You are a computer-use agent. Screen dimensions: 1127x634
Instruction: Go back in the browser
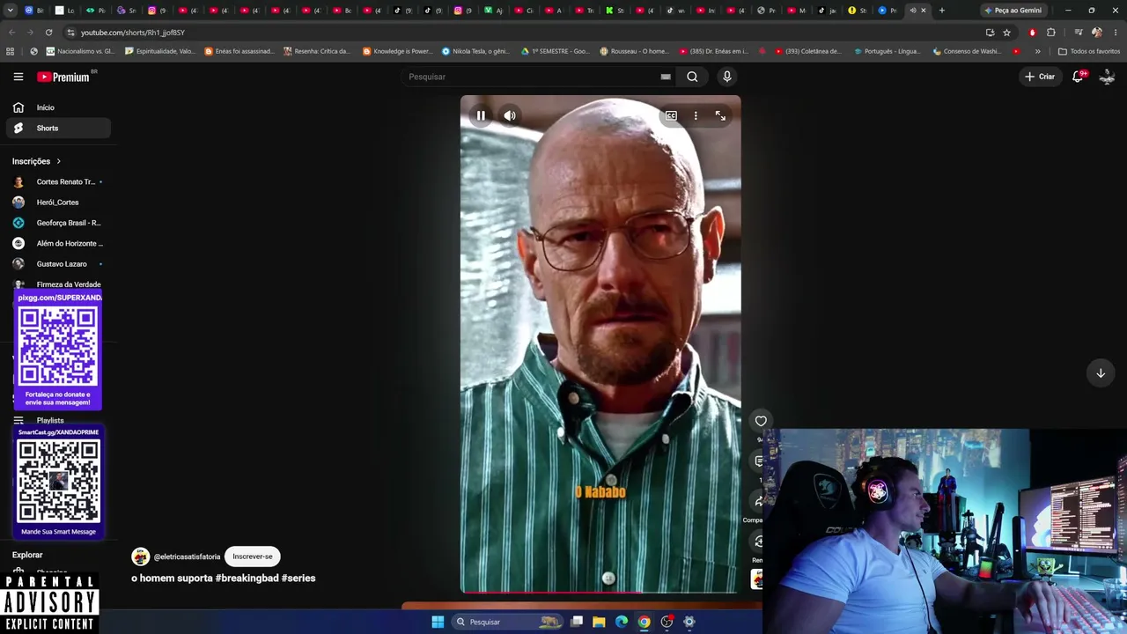[11, 33]
